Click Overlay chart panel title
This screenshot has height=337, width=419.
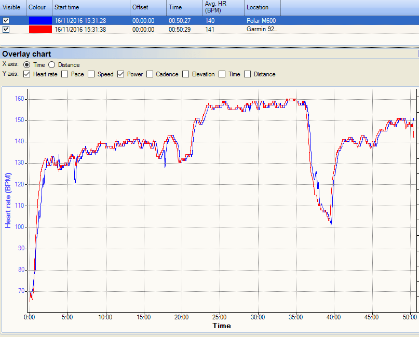pyautogui.click(x=26, y=54)
